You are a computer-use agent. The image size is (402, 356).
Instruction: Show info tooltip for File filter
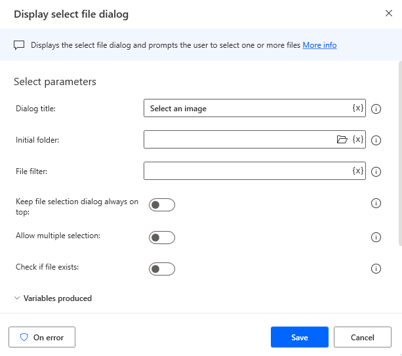(x=376, y=171)
